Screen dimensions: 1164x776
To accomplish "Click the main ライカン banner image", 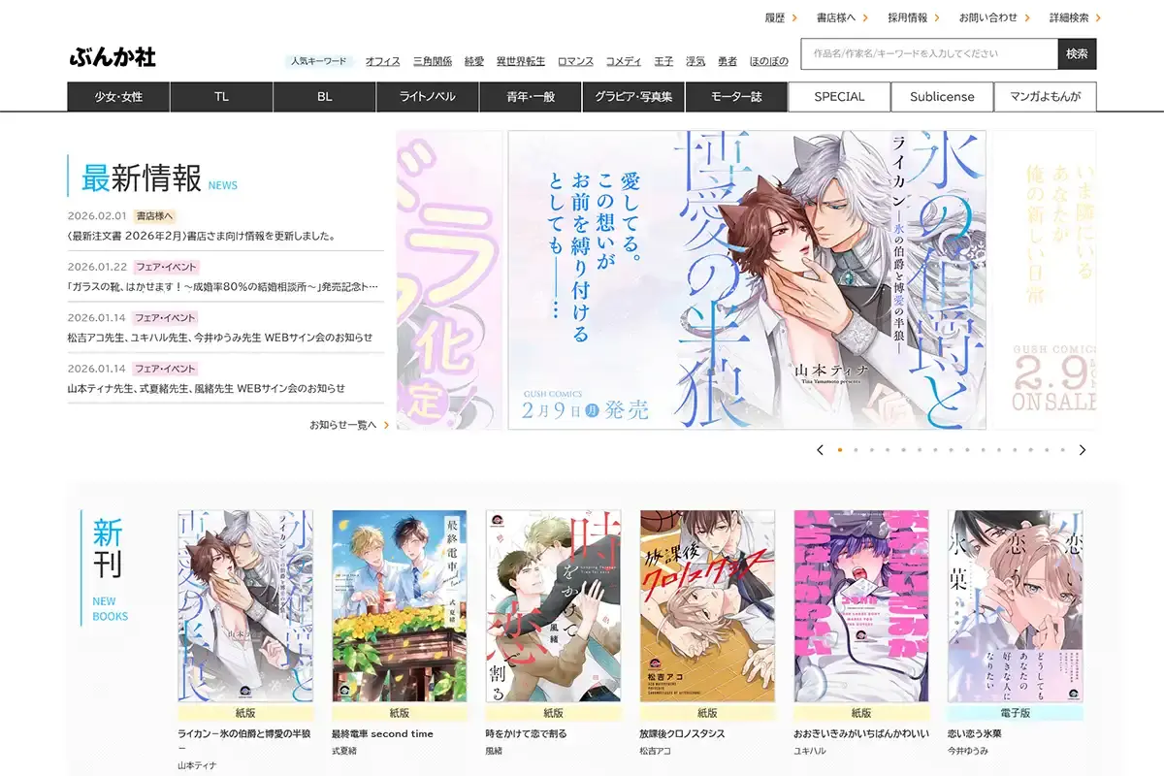I will coord(746,280).
